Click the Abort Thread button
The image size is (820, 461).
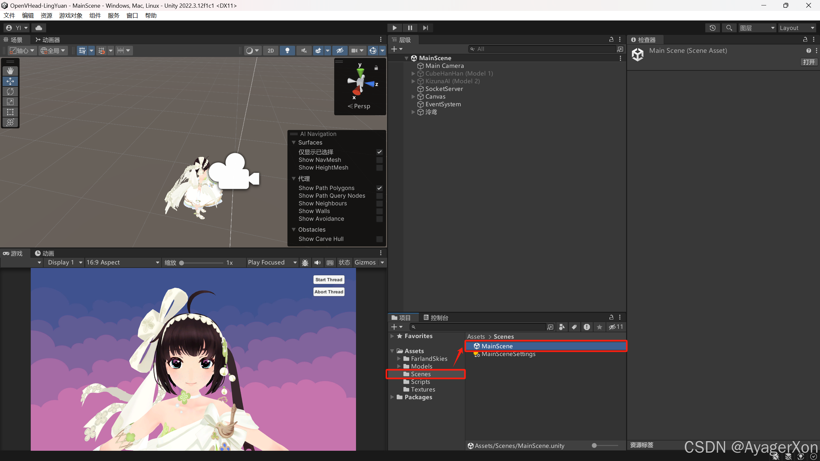[x=329, y=292]
